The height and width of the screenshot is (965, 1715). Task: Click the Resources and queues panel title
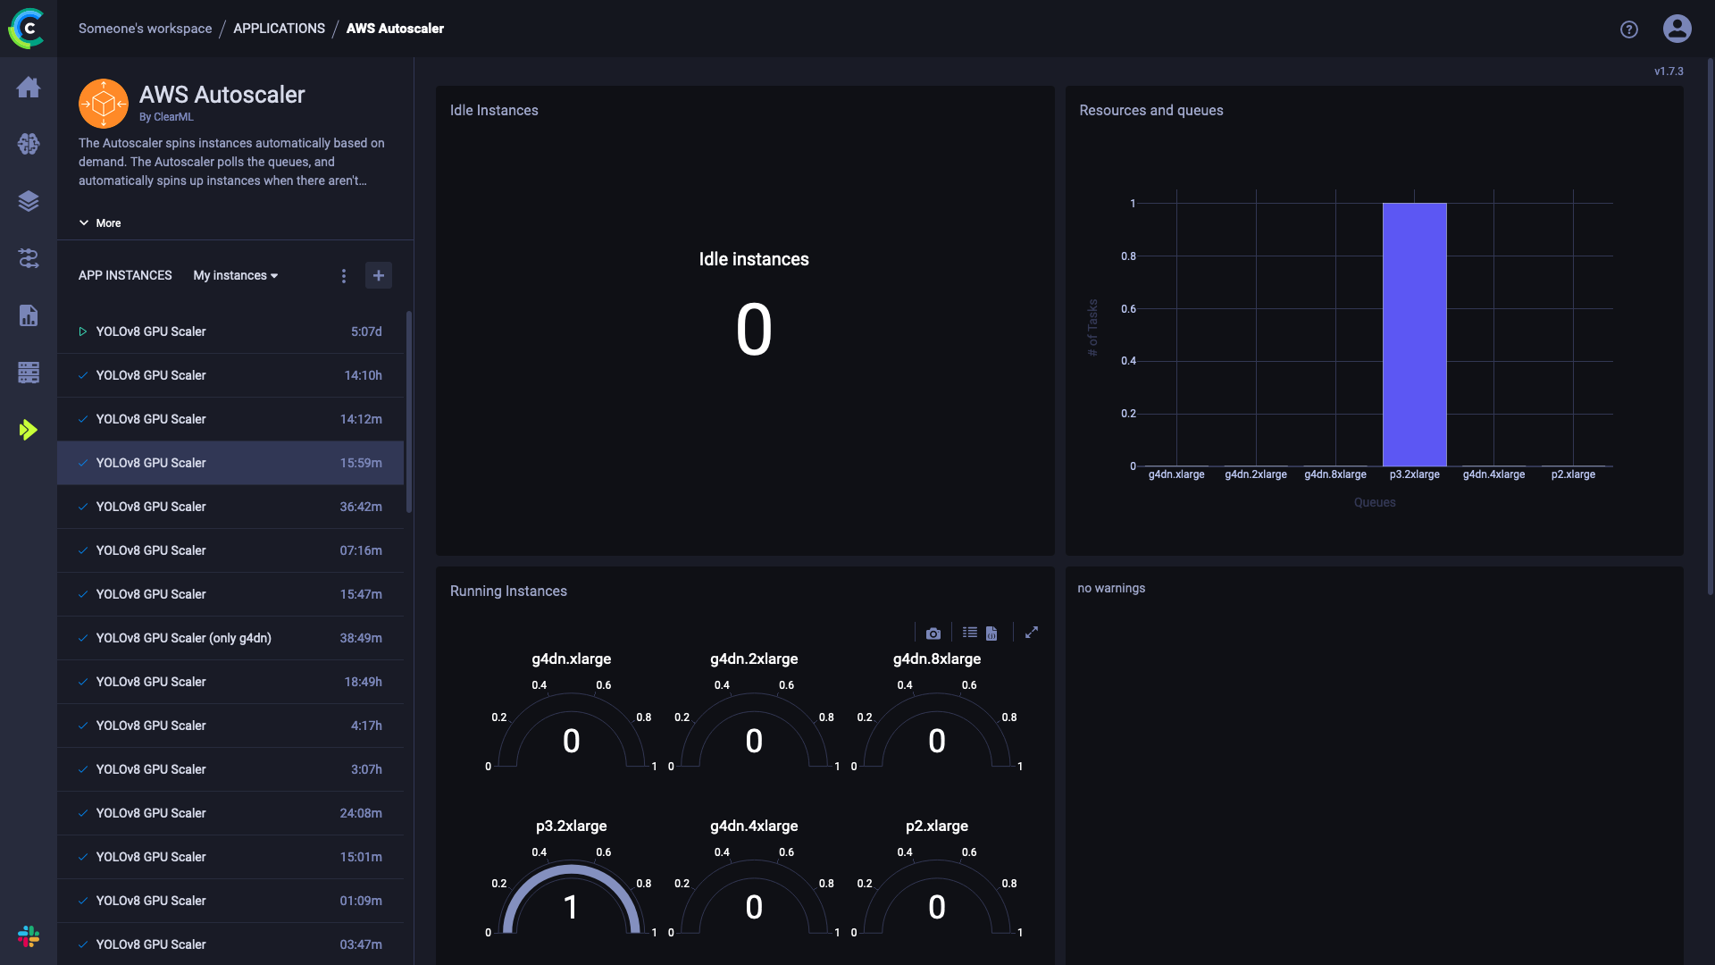[1151, 111]
